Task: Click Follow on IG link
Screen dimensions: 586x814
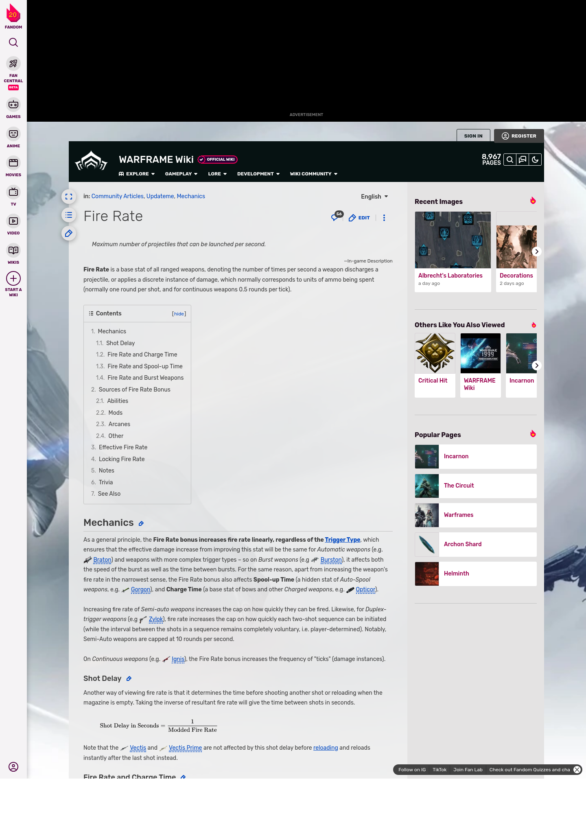Action: [x=412, y=770]
